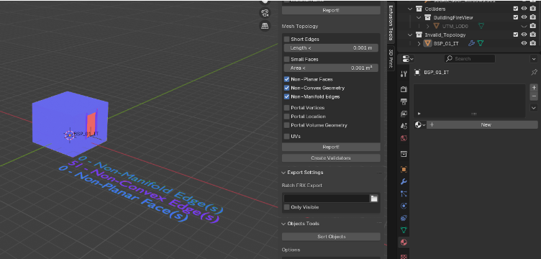Click the Sort Objects button
The height and width of the screenshot is (259, 541).
[x=331, y=237]
